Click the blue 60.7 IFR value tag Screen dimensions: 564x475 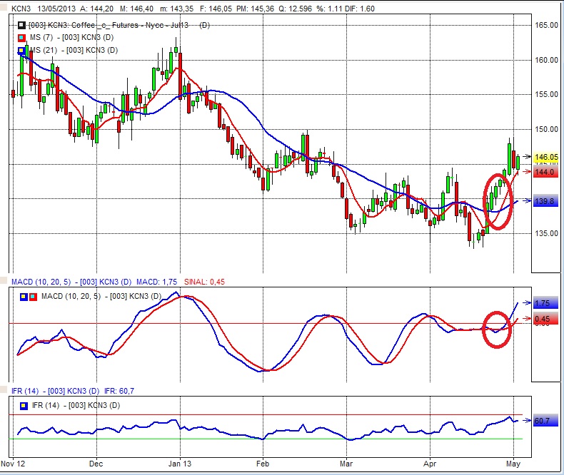545,421
